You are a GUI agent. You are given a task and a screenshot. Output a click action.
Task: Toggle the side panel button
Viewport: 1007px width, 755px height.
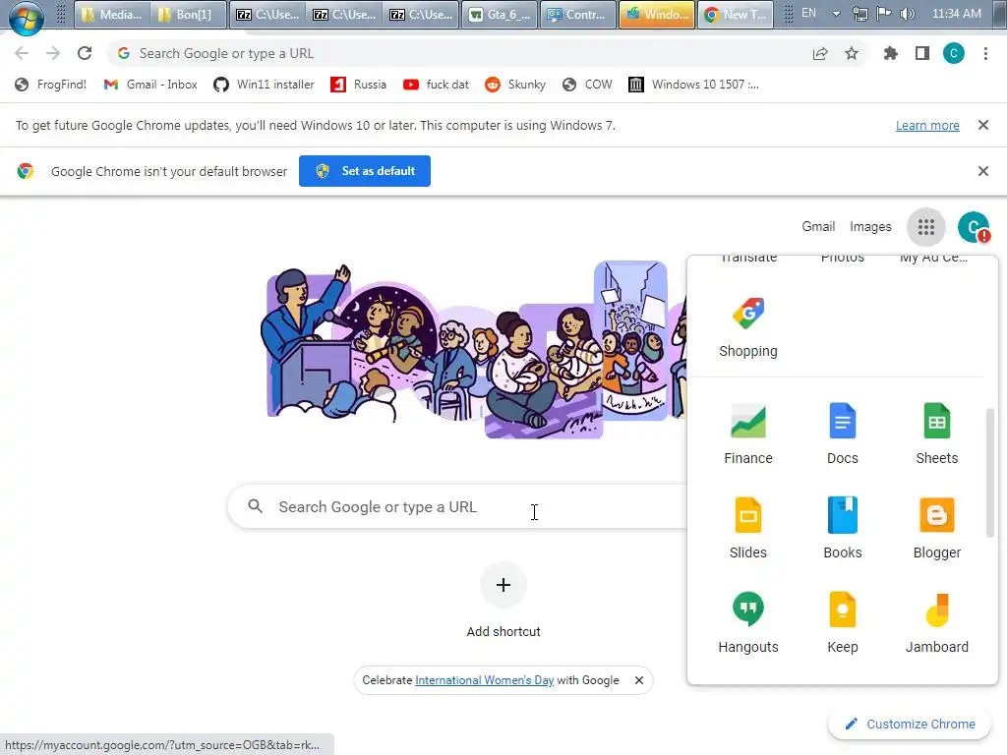[922, 53]
